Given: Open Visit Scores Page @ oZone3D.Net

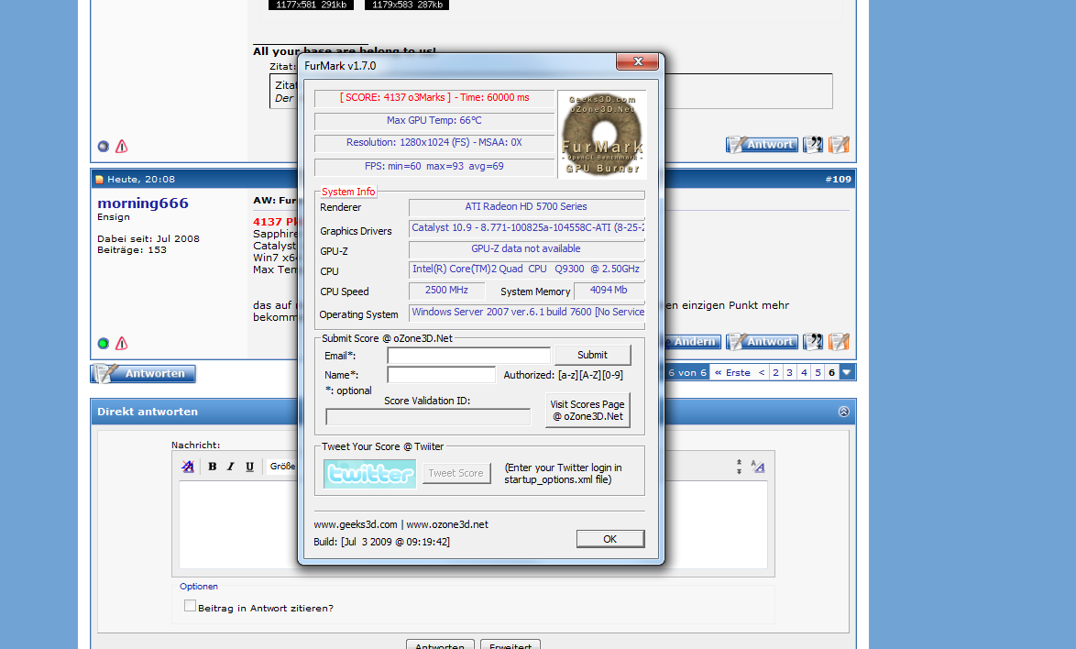Looking at the screenshot, I should 587,411.
